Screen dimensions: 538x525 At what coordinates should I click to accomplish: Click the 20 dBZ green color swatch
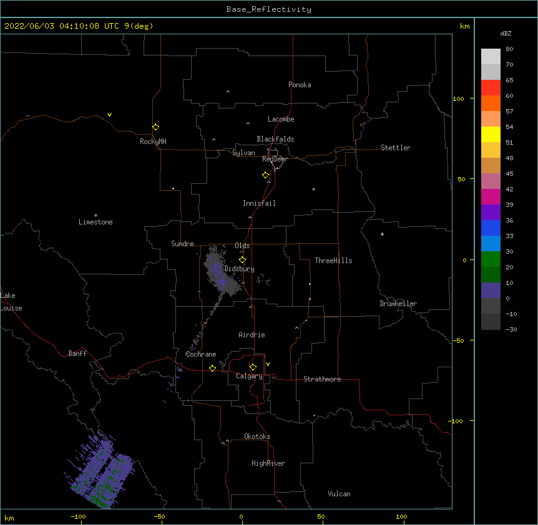(x=491, y=274)
